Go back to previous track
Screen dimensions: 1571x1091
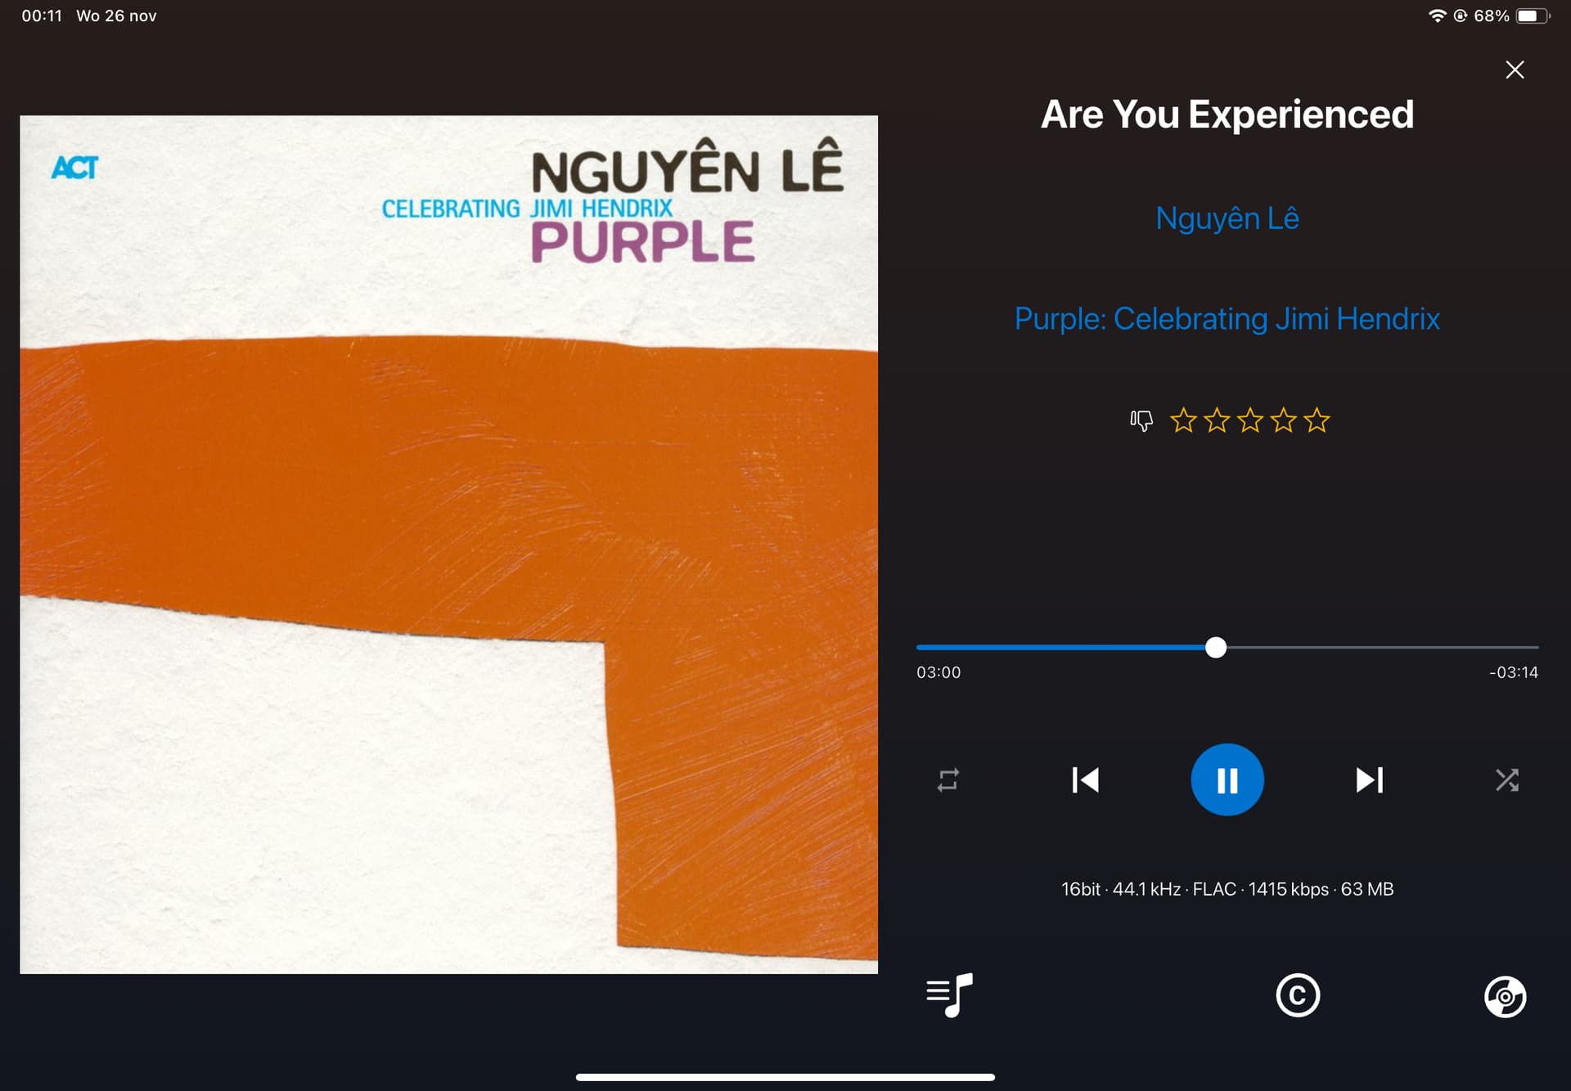click(x=1085, y=779)
